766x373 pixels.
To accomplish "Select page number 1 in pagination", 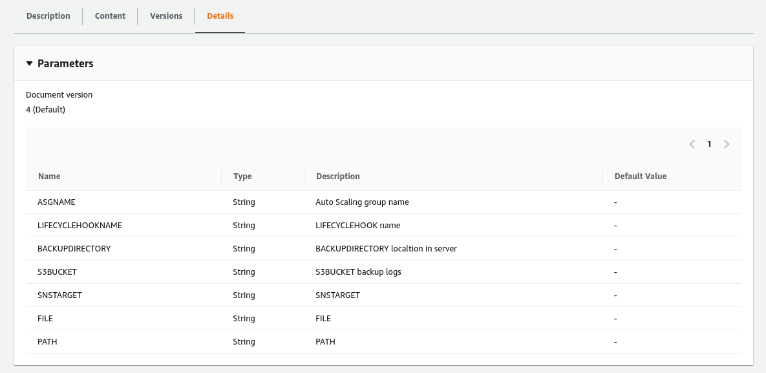I will click(x=709, y=144).
